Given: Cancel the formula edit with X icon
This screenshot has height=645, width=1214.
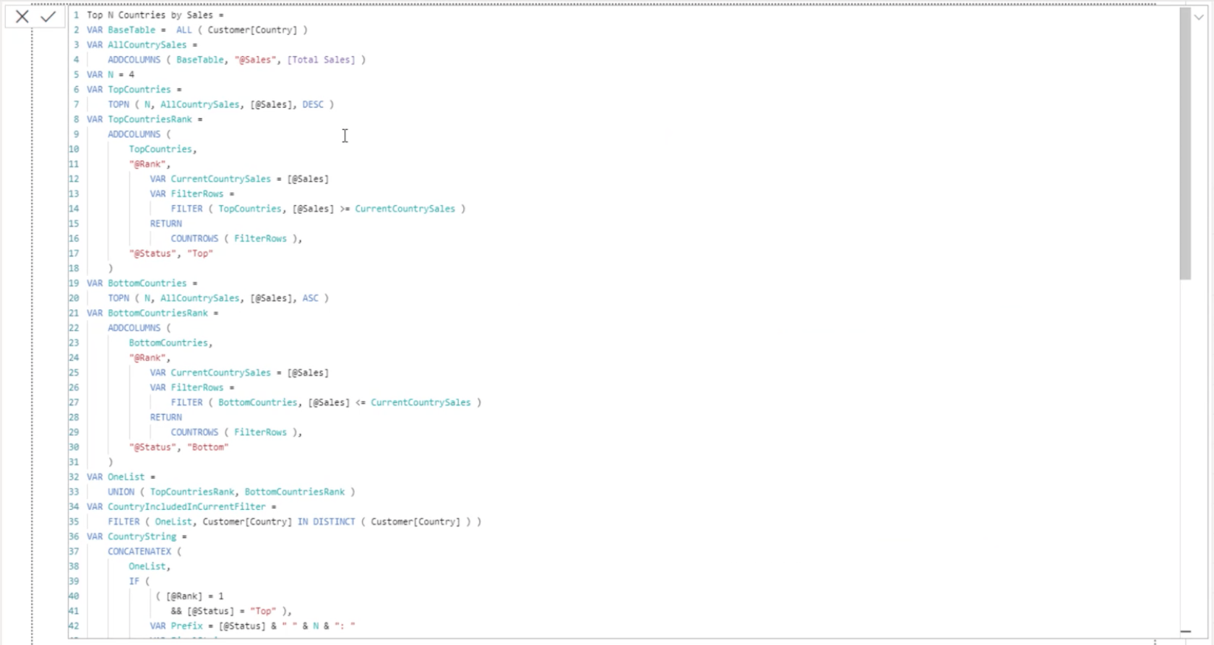Looking at the screenshot, I should click(x=22, y=17).
